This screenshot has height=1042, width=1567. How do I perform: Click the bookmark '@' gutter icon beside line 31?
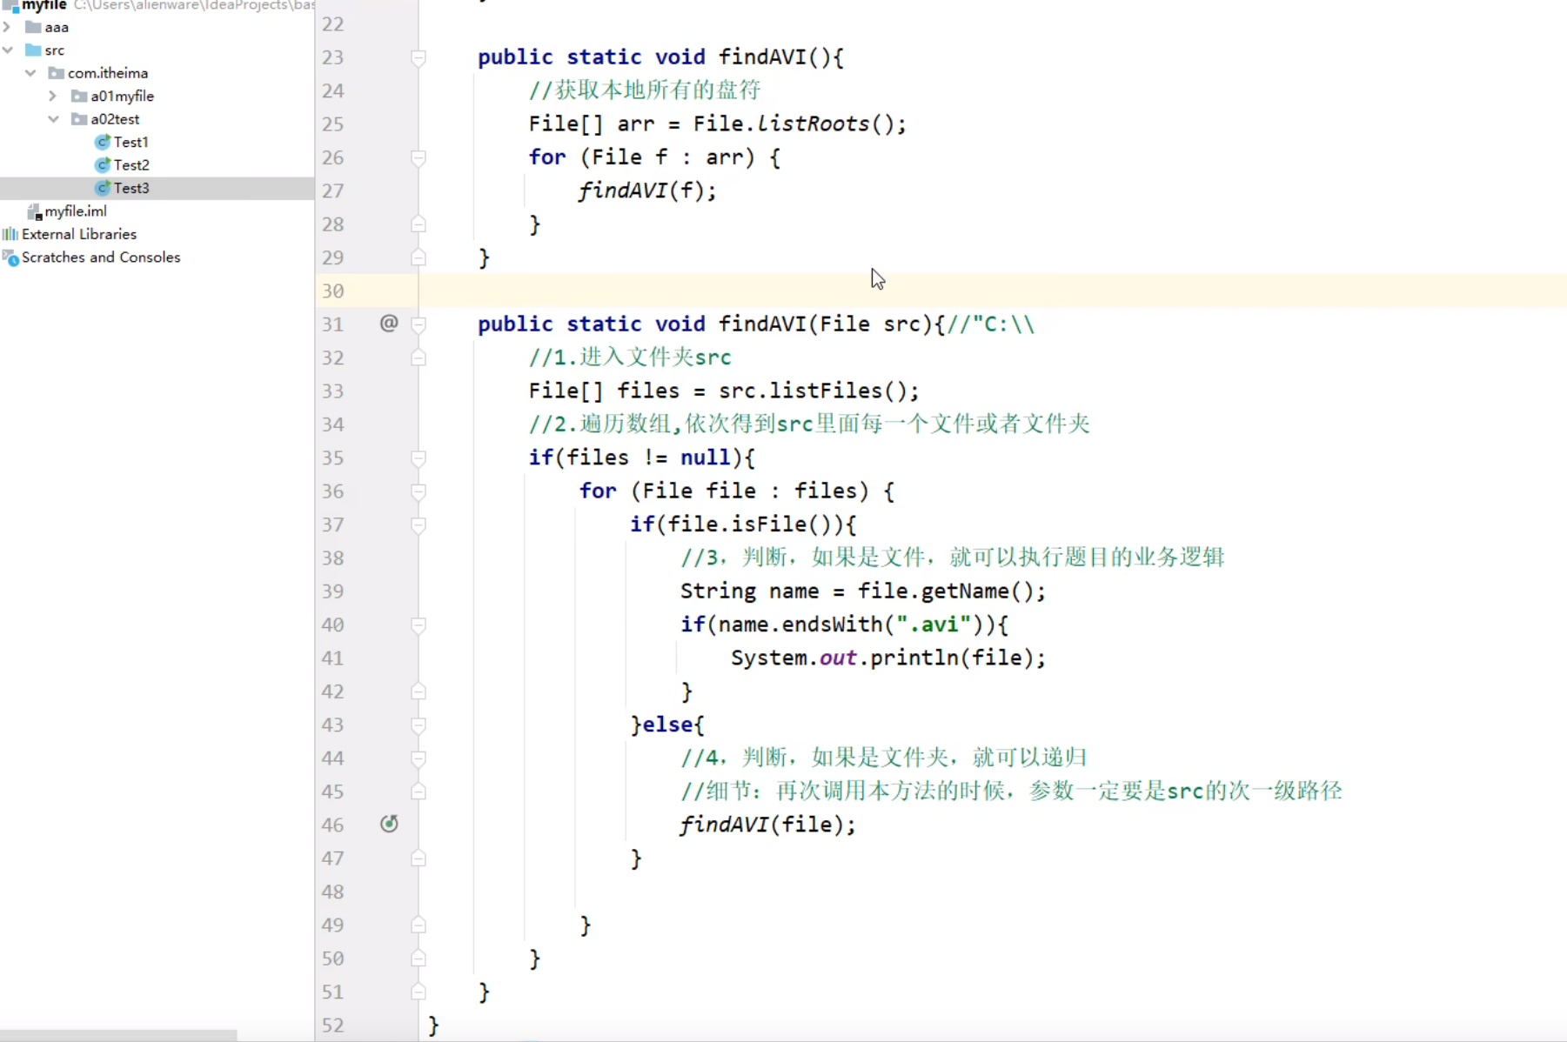pyautogui.click(x=388, y=324)
